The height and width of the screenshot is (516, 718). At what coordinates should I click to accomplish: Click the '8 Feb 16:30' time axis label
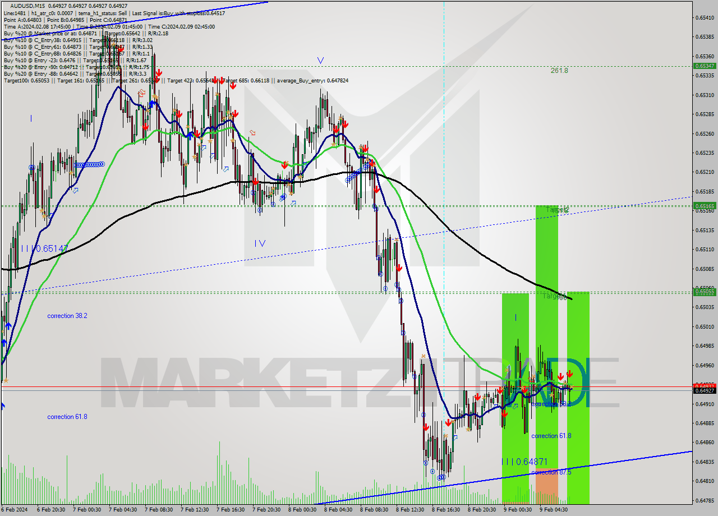(x=446, y=510)
